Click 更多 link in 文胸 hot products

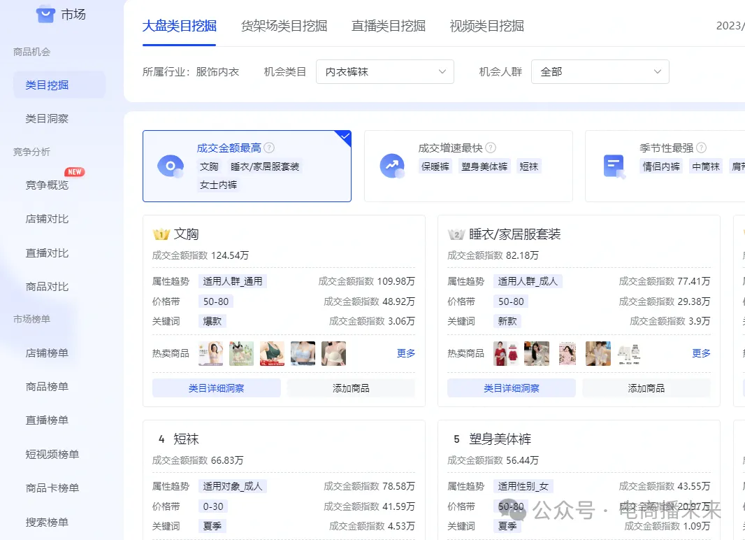pos(406,353)
